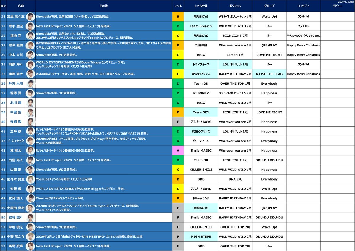
Task: Click the name 草地 稜之 in row 51
Action: coord(16,227)
